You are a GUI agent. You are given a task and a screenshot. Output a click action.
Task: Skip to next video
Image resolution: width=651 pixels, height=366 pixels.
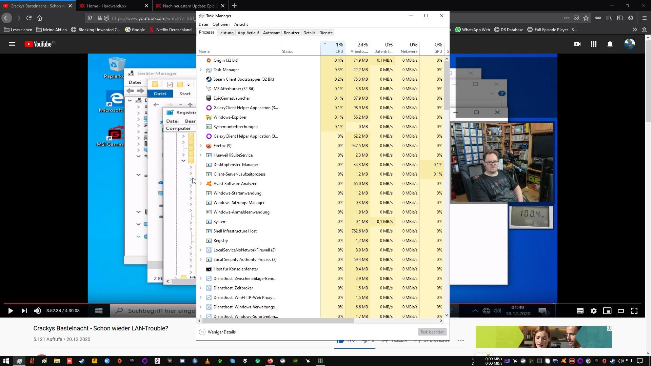tap(24, 311)
